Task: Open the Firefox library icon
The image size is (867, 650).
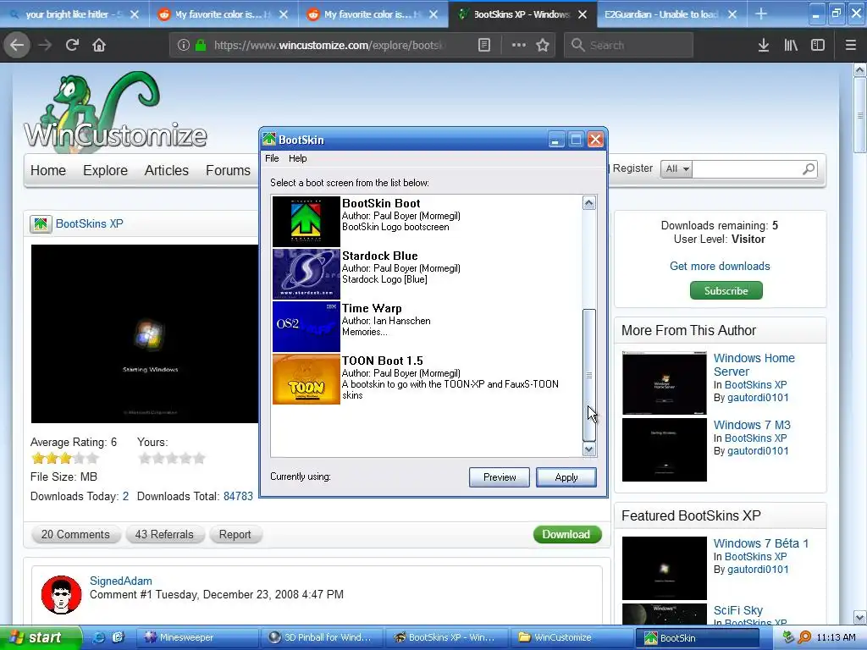Action: 791,46
